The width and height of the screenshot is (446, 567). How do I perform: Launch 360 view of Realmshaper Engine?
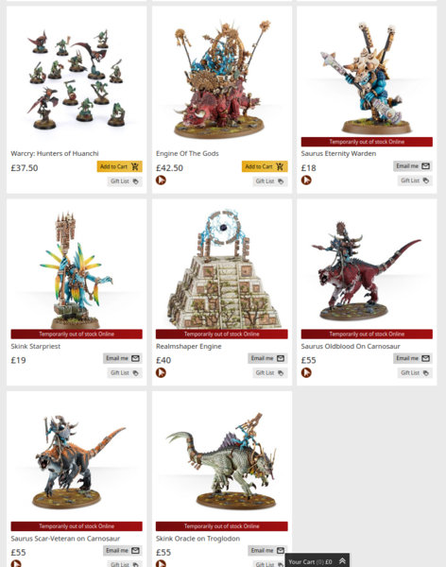tap(161, 372)
